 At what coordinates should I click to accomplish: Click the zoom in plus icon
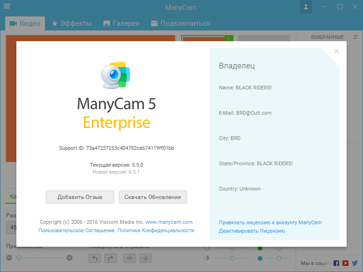pos(70,258)
